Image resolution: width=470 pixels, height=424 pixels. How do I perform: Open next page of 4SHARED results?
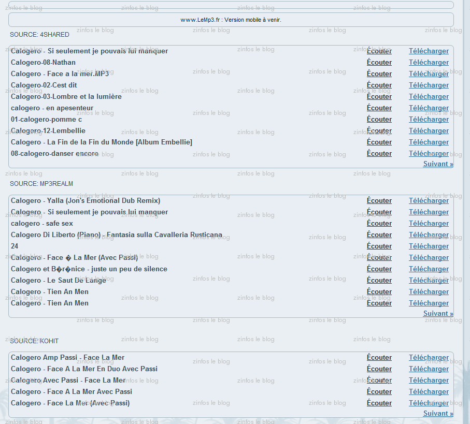438,164
